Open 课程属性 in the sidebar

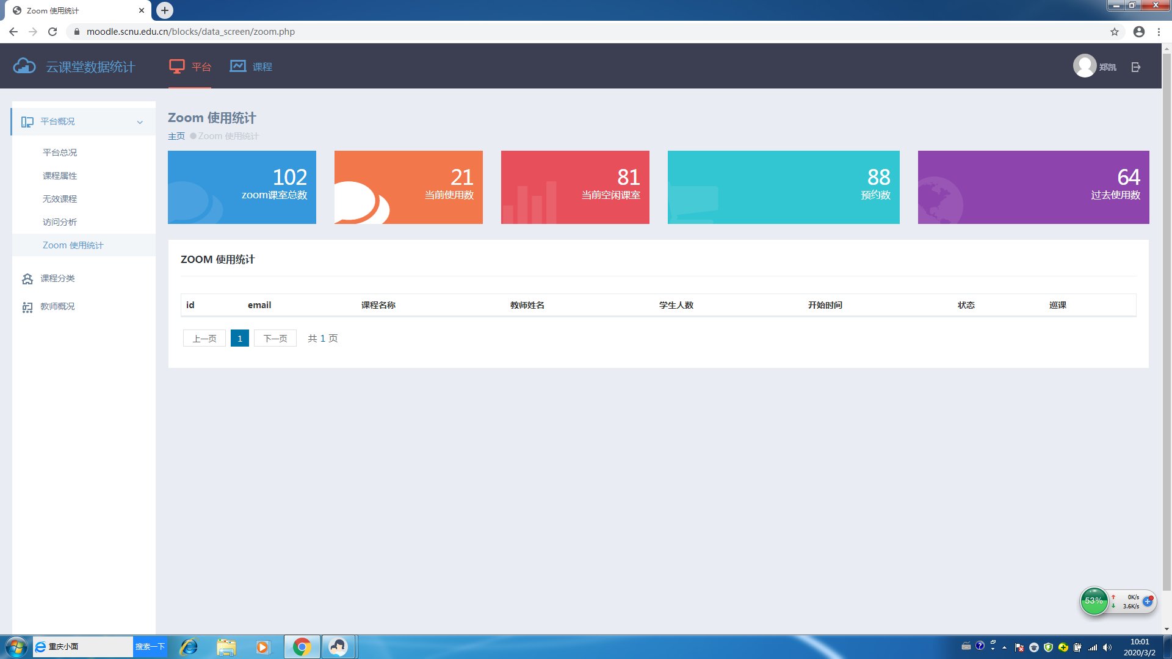pyautogui.click(x=60, y=176)
